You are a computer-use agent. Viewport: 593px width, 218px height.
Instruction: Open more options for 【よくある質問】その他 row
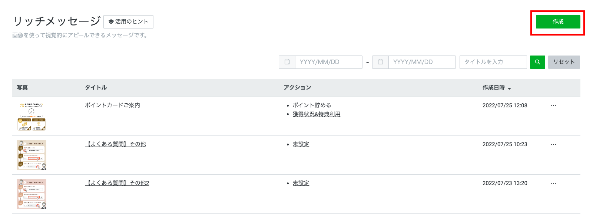click(553, 145)
